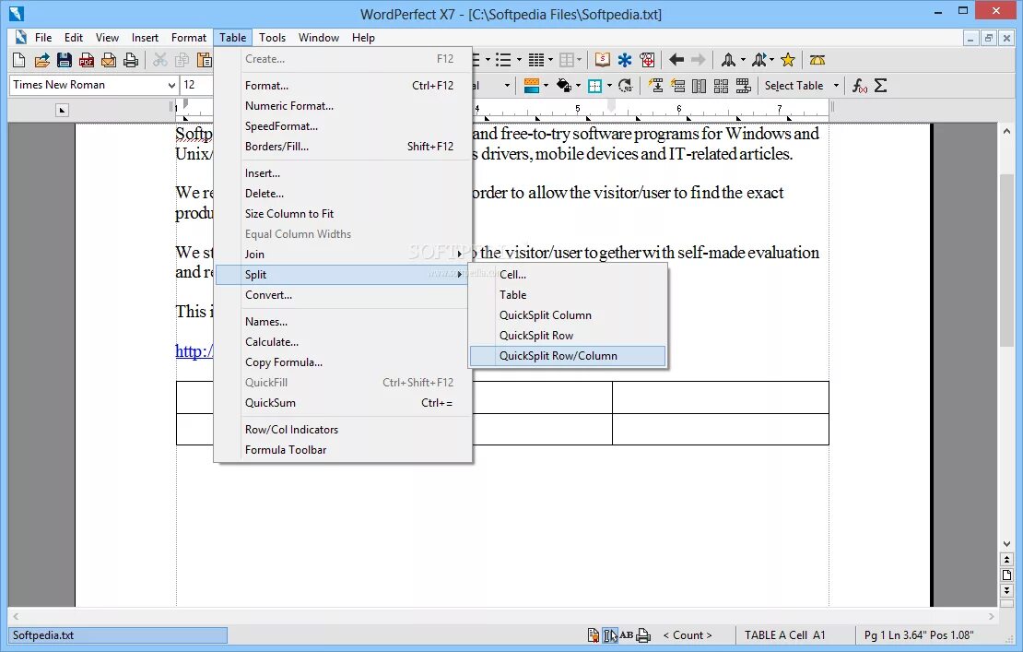This screenshot has height=652, width=1023.
Task: Open the Select Table dropdown
Action: coord(836,86)
